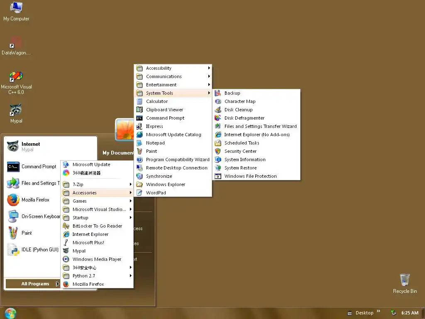Click the Microsoft Update icon in All Programs
Viewport: 425px width, 319px height.
click(x=66, y=164)
